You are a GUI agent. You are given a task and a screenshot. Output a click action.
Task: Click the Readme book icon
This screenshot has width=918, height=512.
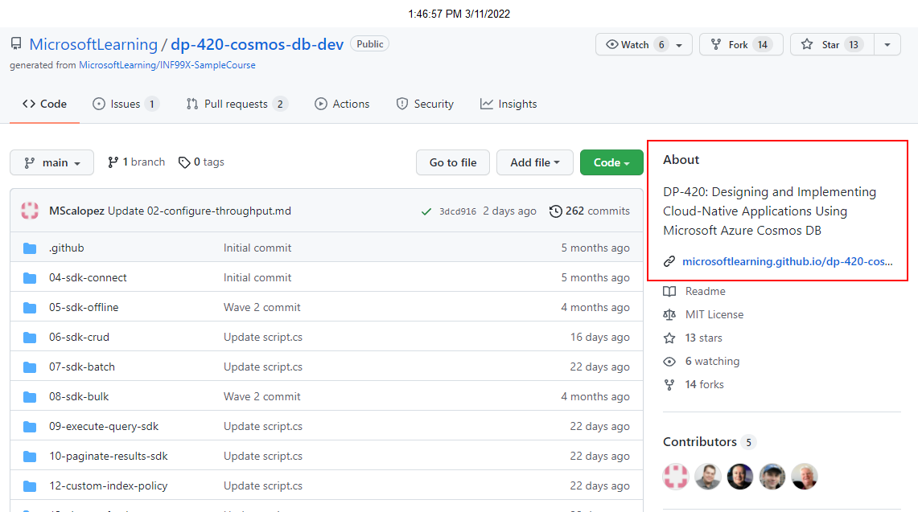pyautogui.click(x=669, y=291)
